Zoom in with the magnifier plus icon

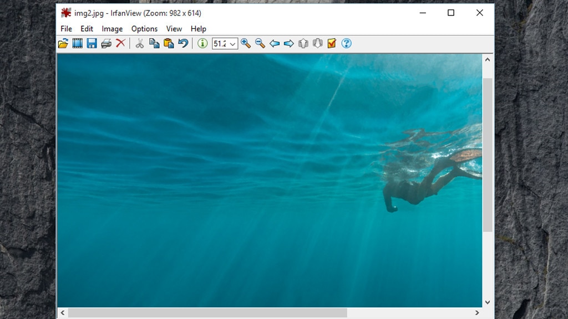pyautogui.click(x=246, y=43)
